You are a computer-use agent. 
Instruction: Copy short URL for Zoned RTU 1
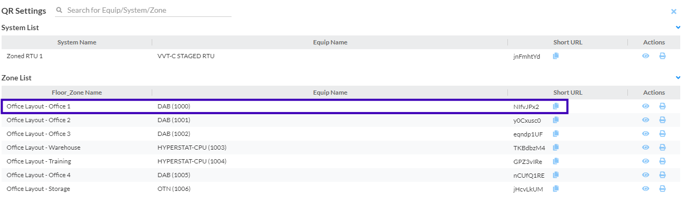tap(556, 56)
